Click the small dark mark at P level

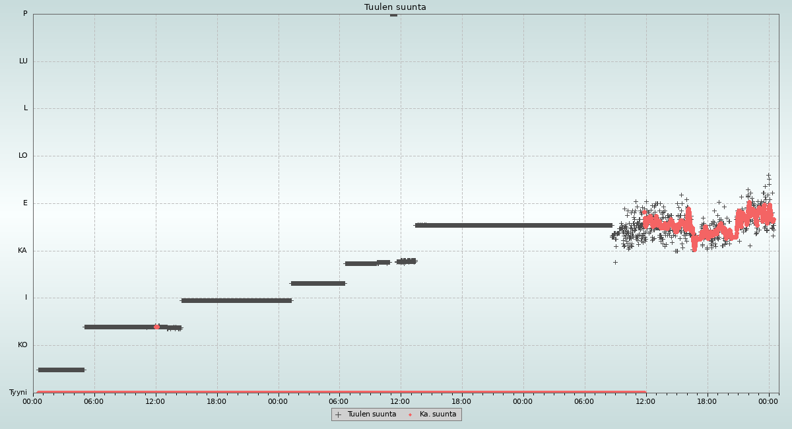point(393,15)
